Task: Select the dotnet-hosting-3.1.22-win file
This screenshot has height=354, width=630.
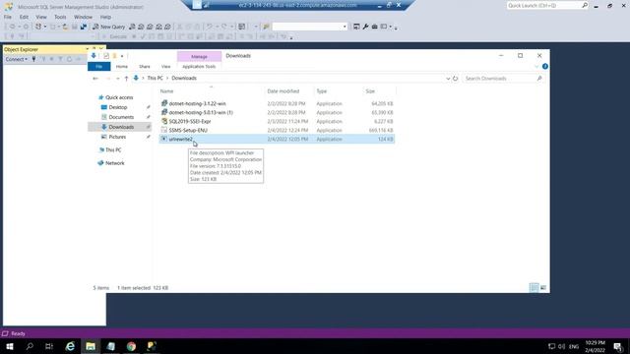Action: click(197, 103)
